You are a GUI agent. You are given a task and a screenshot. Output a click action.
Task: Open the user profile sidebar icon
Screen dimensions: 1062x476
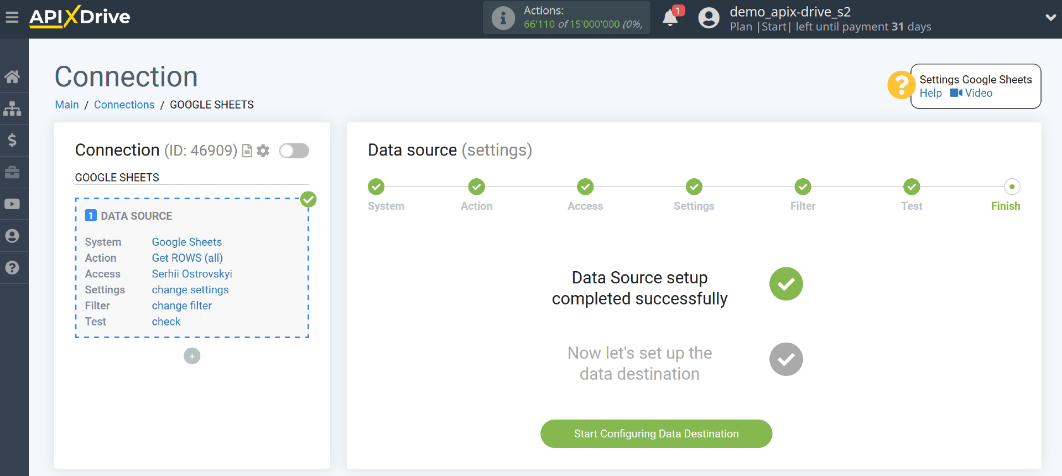pos(12,236)
